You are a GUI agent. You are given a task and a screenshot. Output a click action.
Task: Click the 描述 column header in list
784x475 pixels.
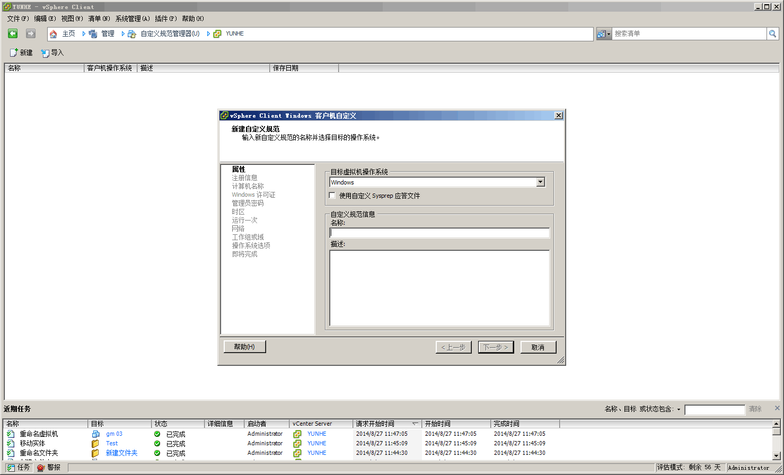tap(204, 68)
